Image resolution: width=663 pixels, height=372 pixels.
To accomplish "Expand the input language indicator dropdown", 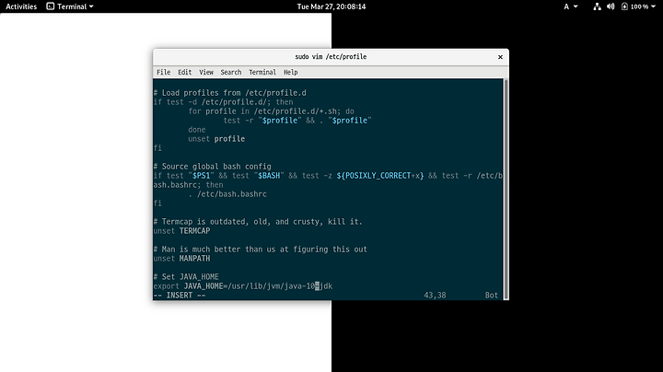I will pos(570,6).
